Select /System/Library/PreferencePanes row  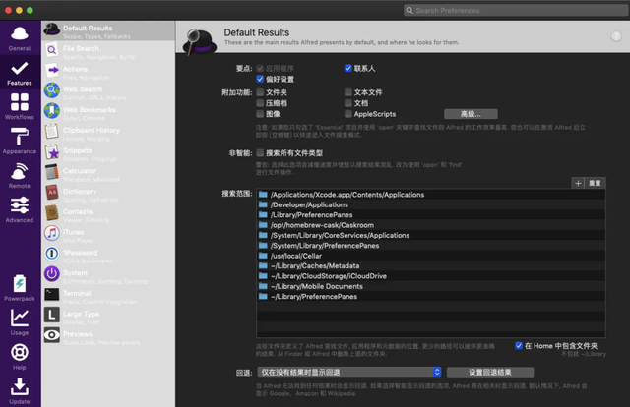pyautogui.click(x=431, y=246)
